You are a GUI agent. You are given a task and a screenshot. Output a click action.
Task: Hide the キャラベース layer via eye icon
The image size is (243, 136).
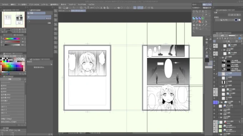[x=214, y=106]
